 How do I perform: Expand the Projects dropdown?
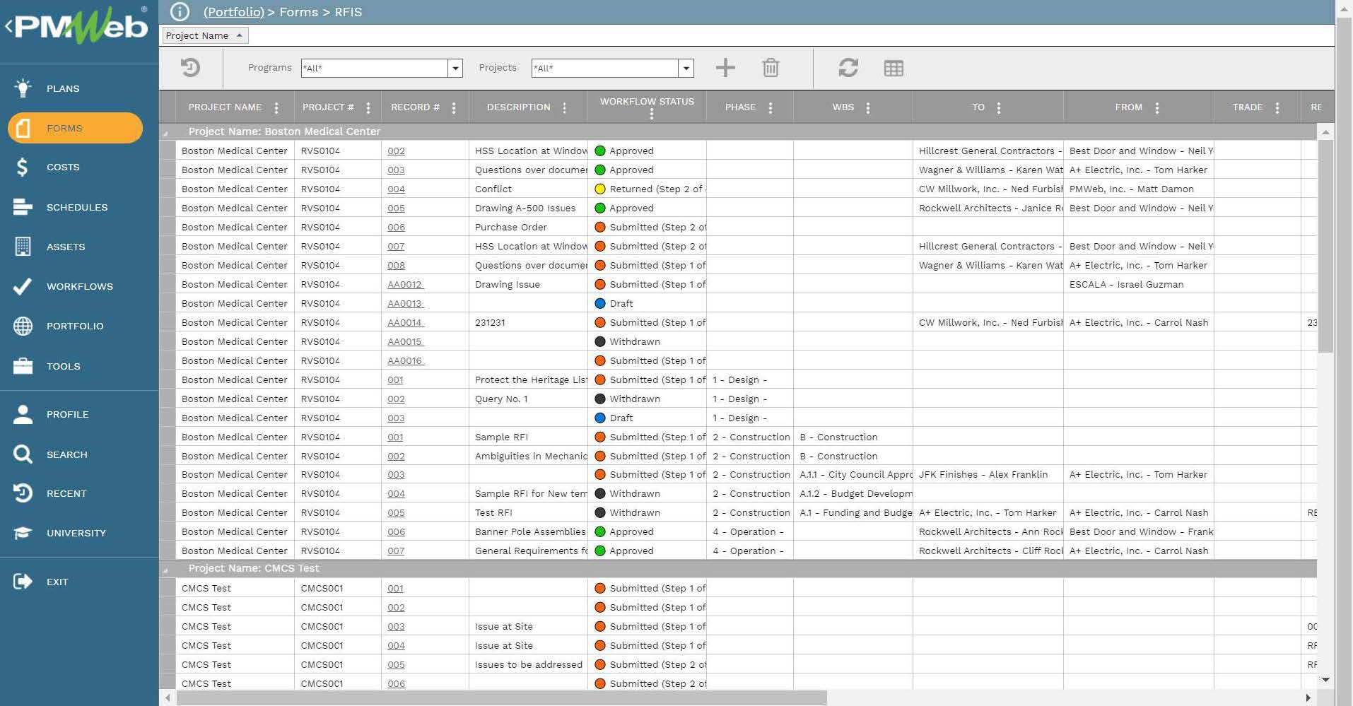(685, 69)
